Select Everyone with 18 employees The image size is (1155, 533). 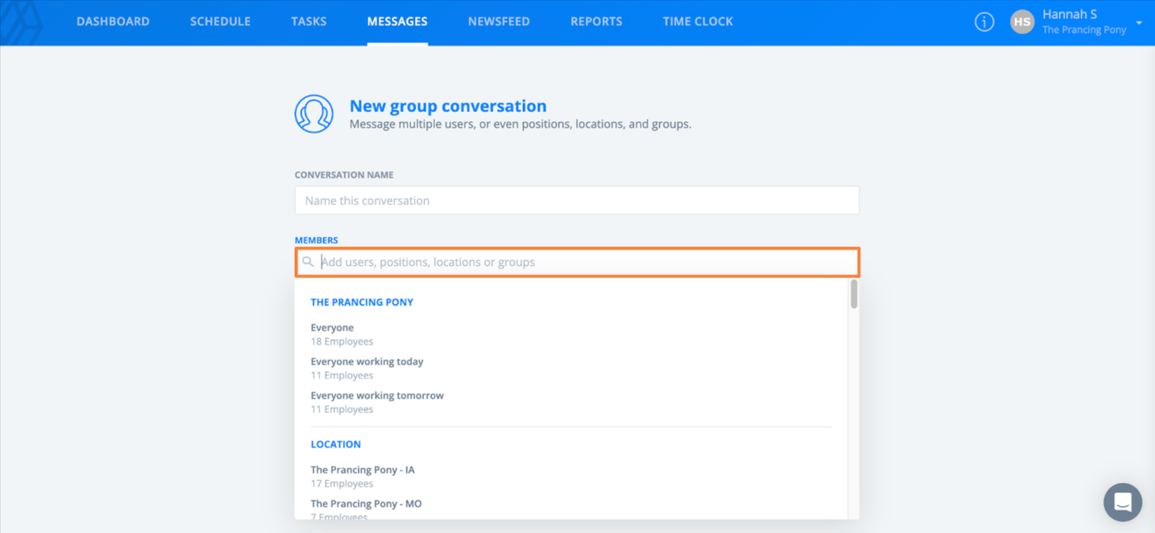pyautogui.click(x=332, y=334)
